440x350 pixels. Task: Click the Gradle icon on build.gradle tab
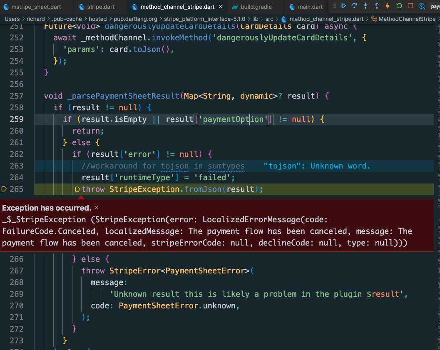click(235, 7)
